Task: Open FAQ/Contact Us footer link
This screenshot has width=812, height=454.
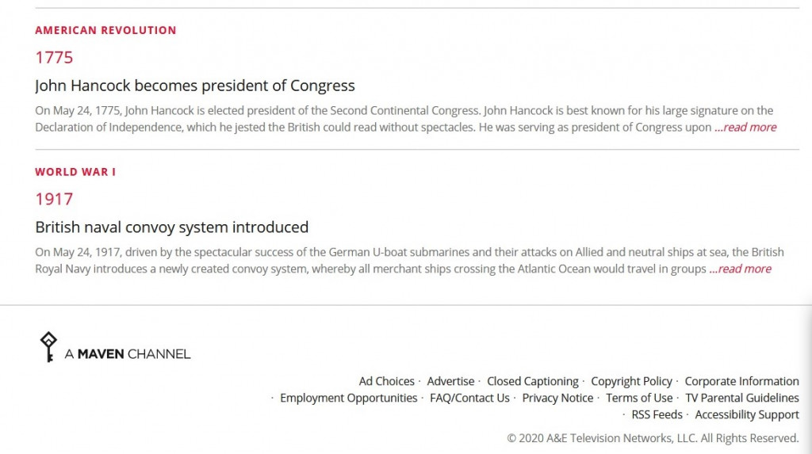Action: [469, 398]
